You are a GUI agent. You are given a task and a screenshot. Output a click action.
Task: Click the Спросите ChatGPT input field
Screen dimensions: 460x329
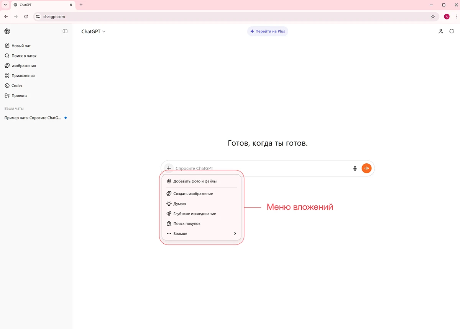(261, 168)
